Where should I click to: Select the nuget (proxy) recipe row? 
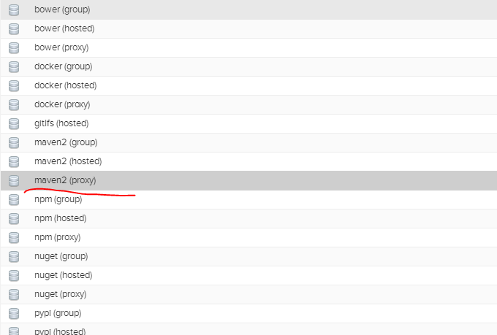coord(248,295)
